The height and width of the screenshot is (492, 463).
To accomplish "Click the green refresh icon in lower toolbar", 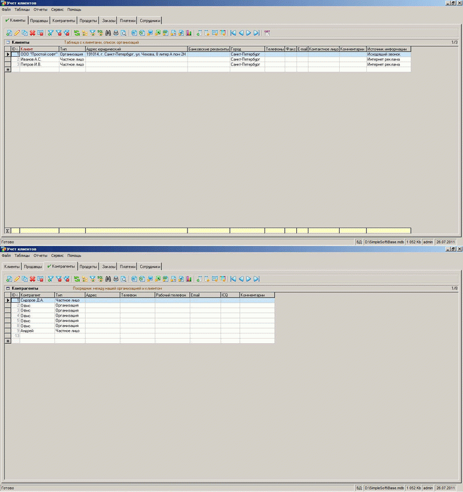I will click(76, 279).
